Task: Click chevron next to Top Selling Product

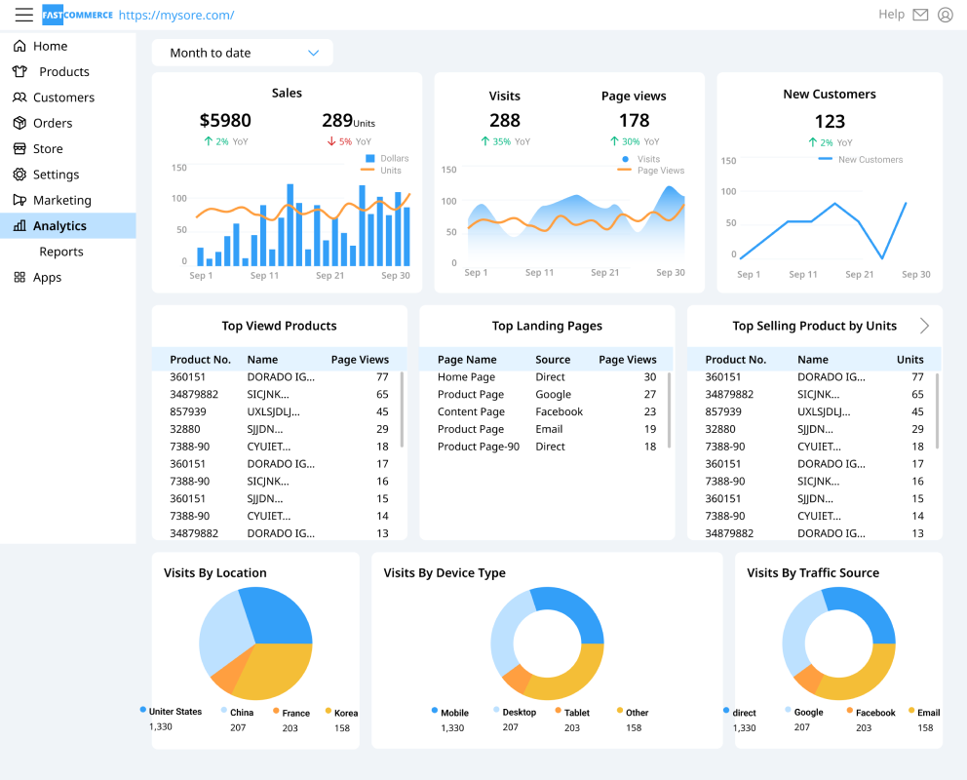Action: point(924,326)
